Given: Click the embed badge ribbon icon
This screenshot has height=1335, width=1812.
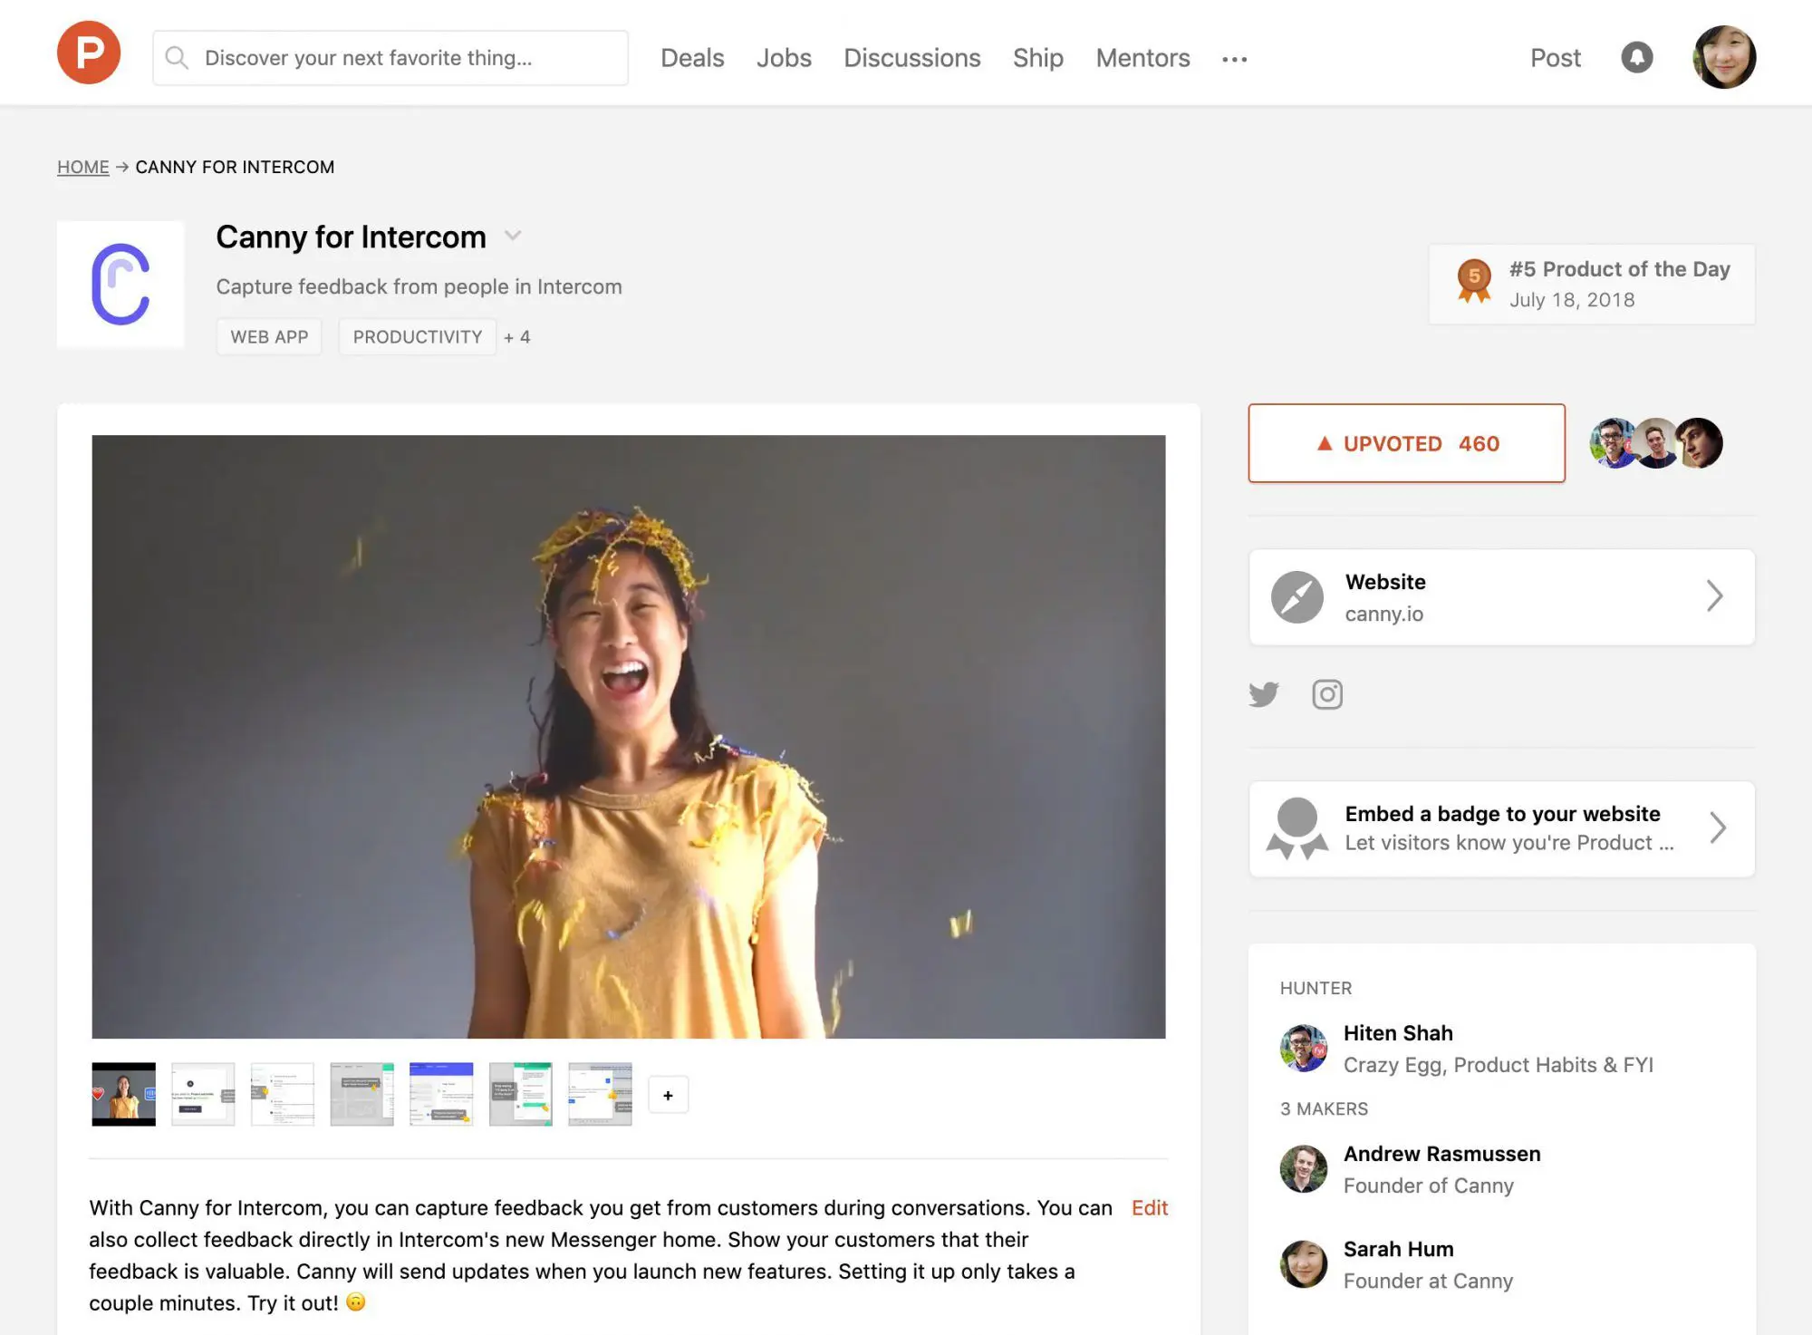Looking at the screenshot, I should [x=1296, y=828].
